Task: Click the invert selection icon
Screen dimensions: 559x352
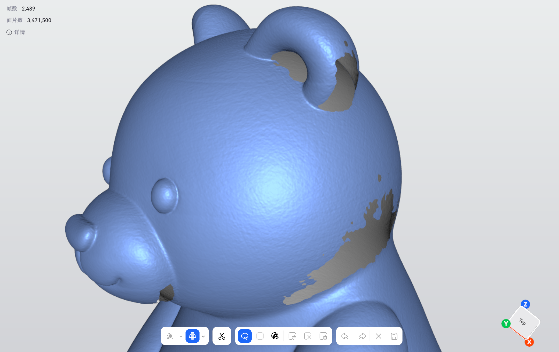Action: (292, 336)
